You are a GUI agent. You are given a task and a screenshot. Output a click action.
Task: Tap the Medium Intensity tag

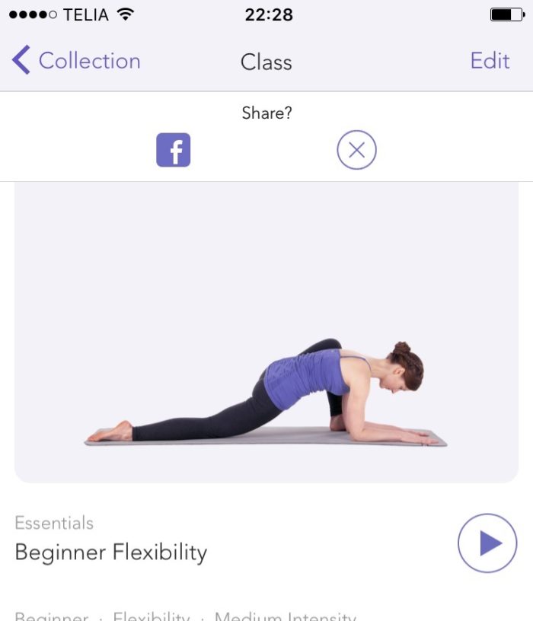[286, 616]
